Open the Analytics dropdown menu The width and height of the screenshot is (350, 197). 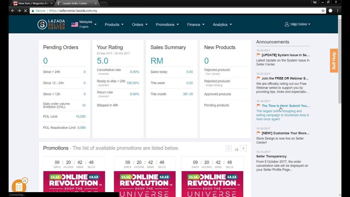pos(222,25)
